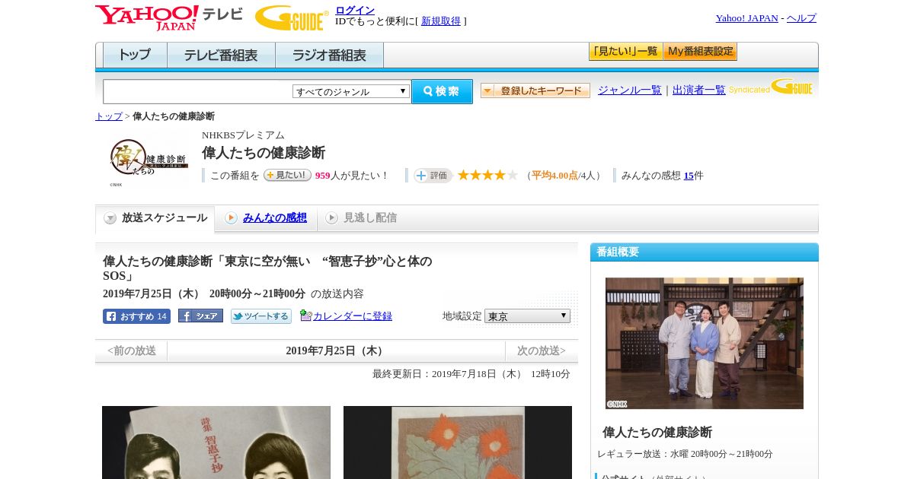The height and width of the screenshot is (479, 914).
Task: Click the NHKBSプレミアム channel label
Action: (x=243, y=135)
